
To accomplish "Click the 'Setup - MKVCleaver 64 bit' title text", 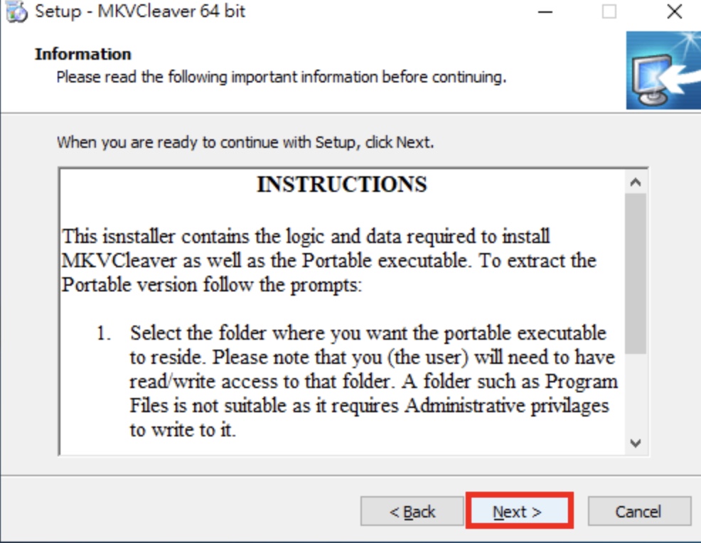I will click(x=140, y=11).
